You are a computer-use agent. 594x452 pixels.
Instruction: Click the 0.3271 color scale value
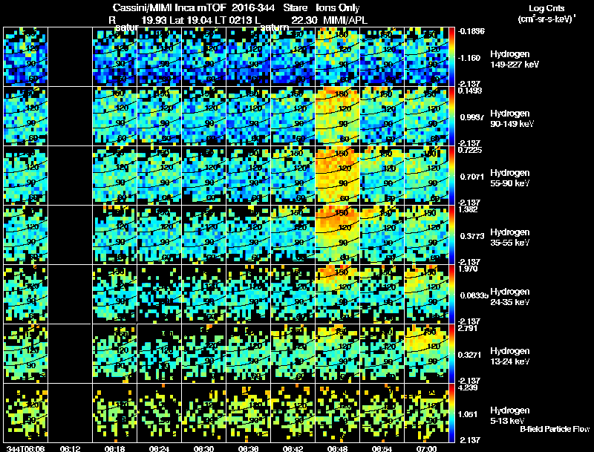click(470, 355)
